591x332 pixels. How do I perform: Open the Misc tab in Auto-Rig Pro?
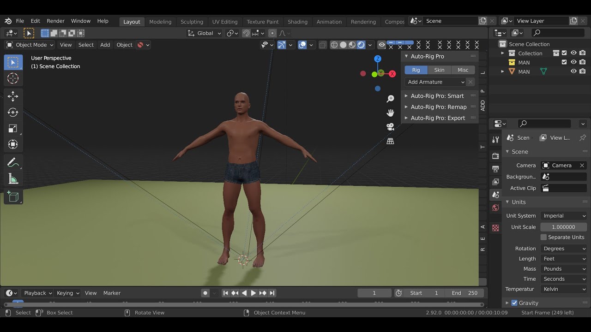click(x=463, y=70)
